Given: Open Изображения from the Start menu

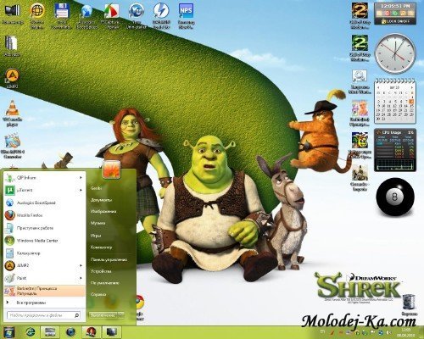Looking at the screenshot, I should coord(103,211).
